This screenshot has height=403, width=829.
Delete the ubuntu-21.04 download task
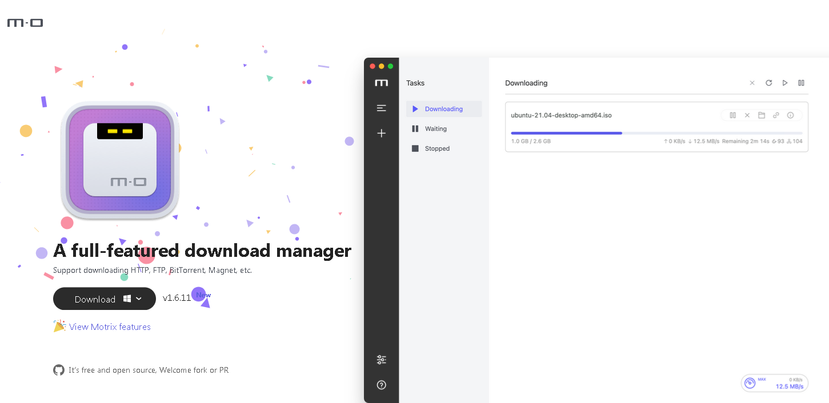coord(747,115)
